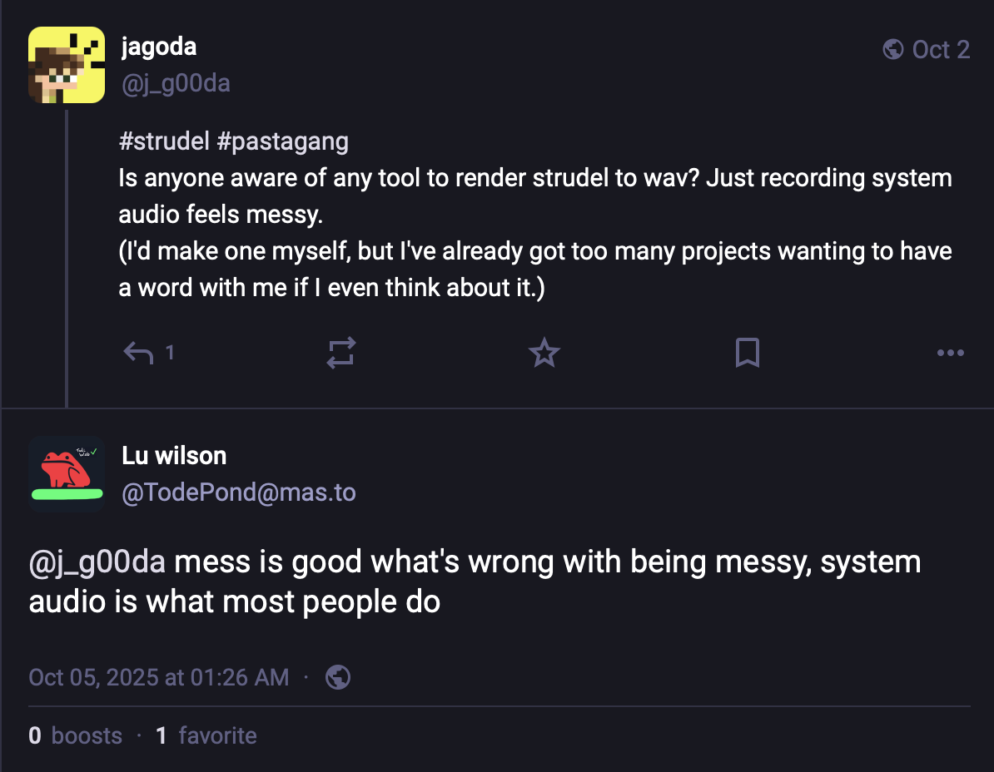This screenshot has width=994, height=772.
Task: View the jagoda display name profile
Action: point(159,47)
